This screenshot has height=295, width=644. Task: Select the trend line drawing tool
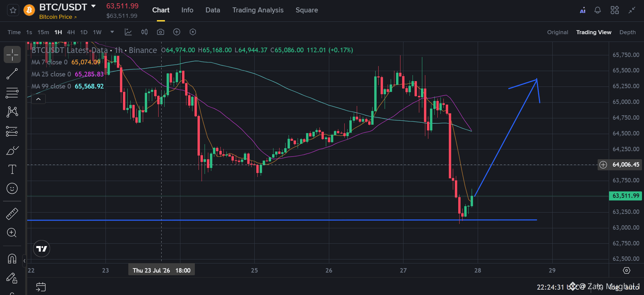[12, 74]
